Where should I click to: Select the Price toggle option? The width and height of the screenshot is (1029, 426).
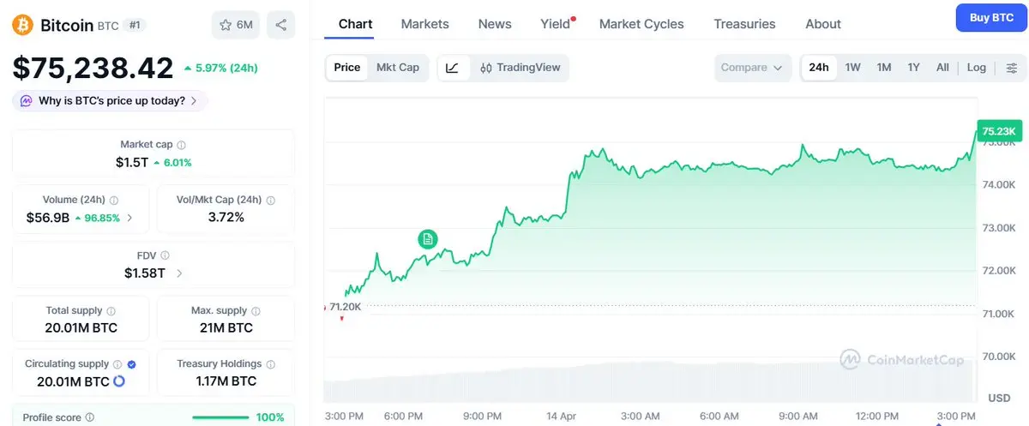(x=347, y=68)
